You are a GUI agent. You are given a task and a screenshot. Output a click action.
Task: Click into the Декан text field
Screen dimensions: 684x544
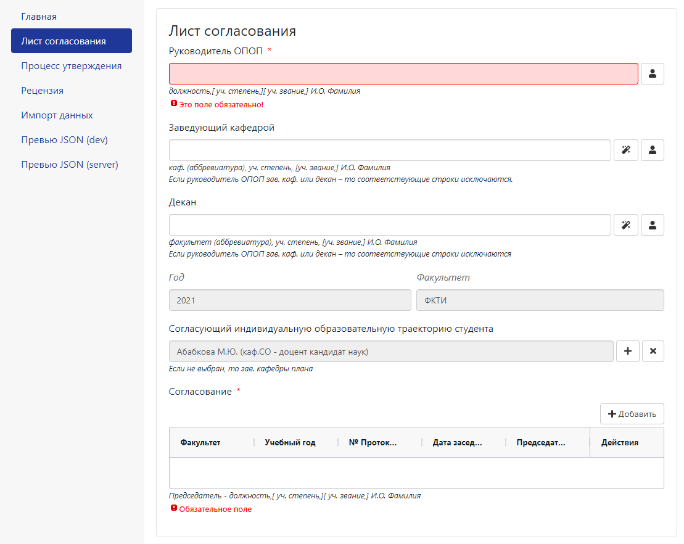coord(390,225)
